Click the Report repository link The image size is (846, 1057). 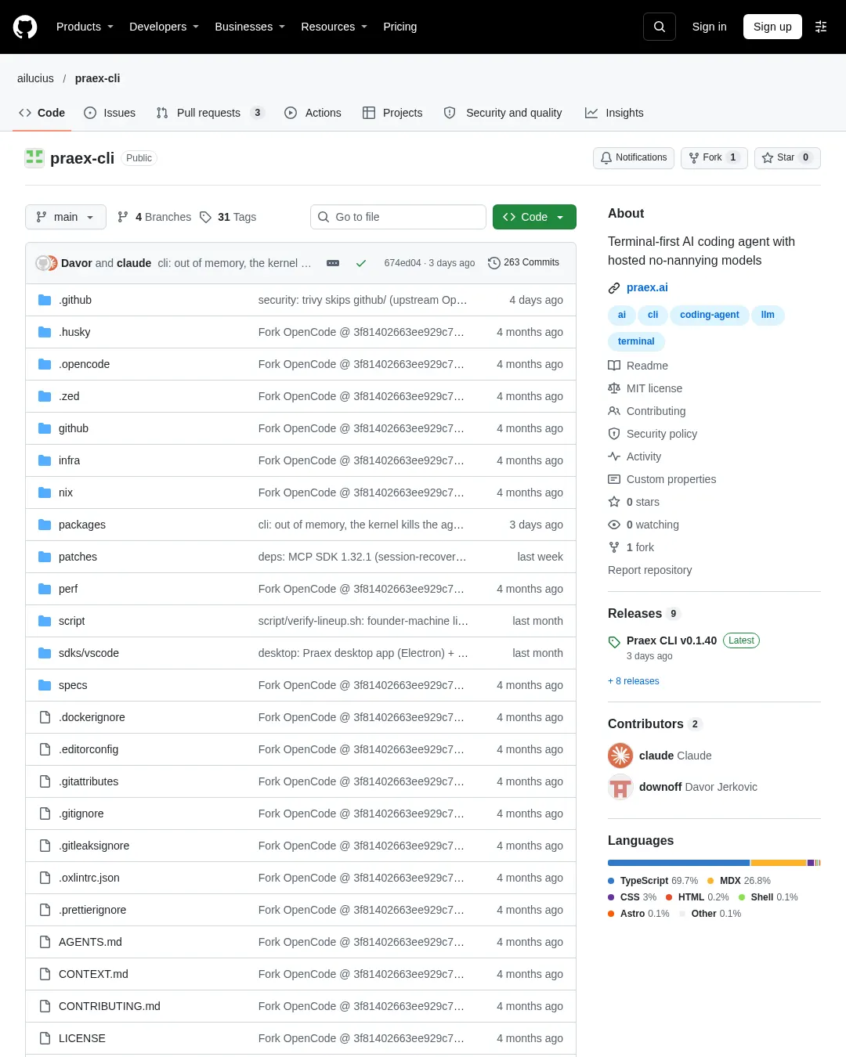tap(650, 570)
